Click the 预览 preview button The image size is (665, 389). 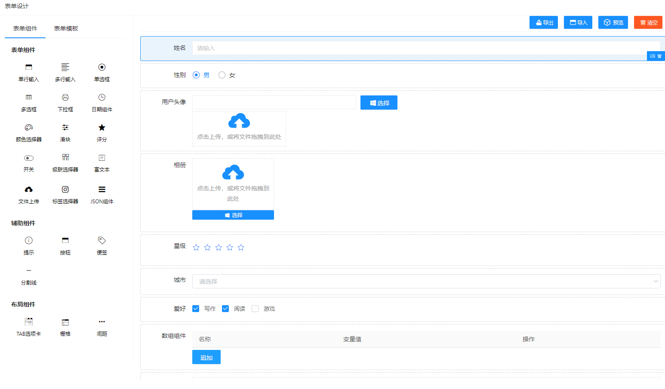(613, 22)
